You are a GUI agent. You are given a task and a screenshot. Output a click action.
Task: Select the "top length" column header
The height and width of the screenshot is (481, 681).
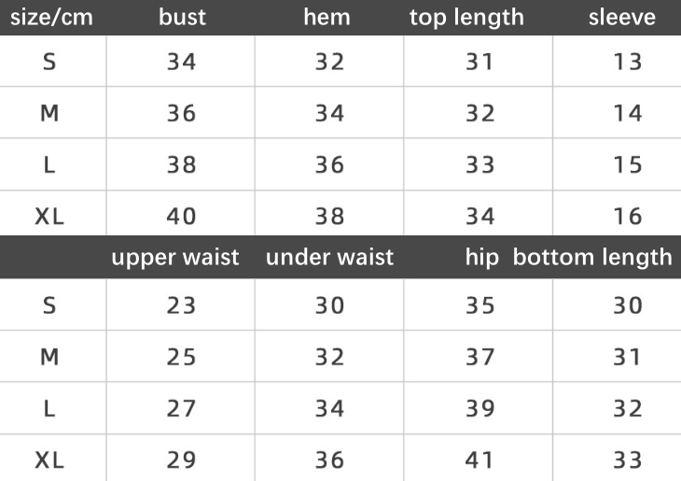466,18
